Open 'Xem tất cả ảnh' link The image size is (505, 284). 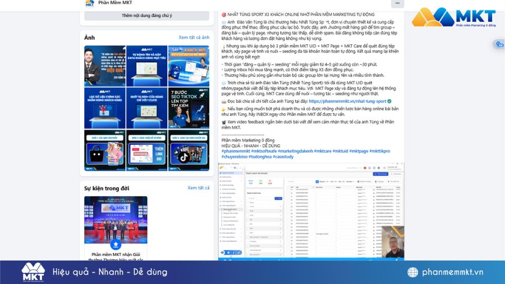pos(194,38)
